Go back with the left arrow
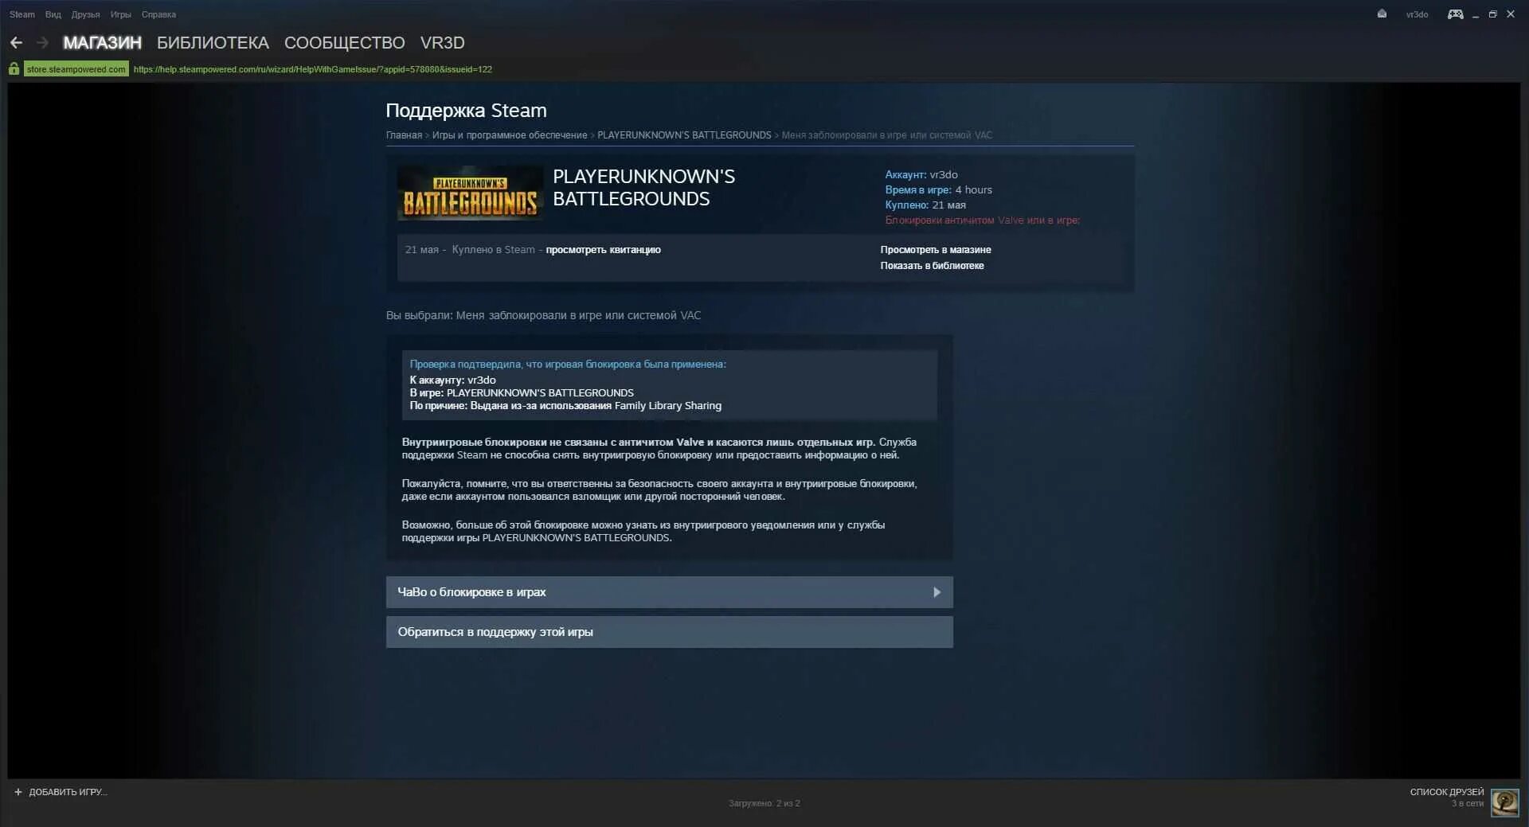The image size is (1529, 827). [16, 43]
